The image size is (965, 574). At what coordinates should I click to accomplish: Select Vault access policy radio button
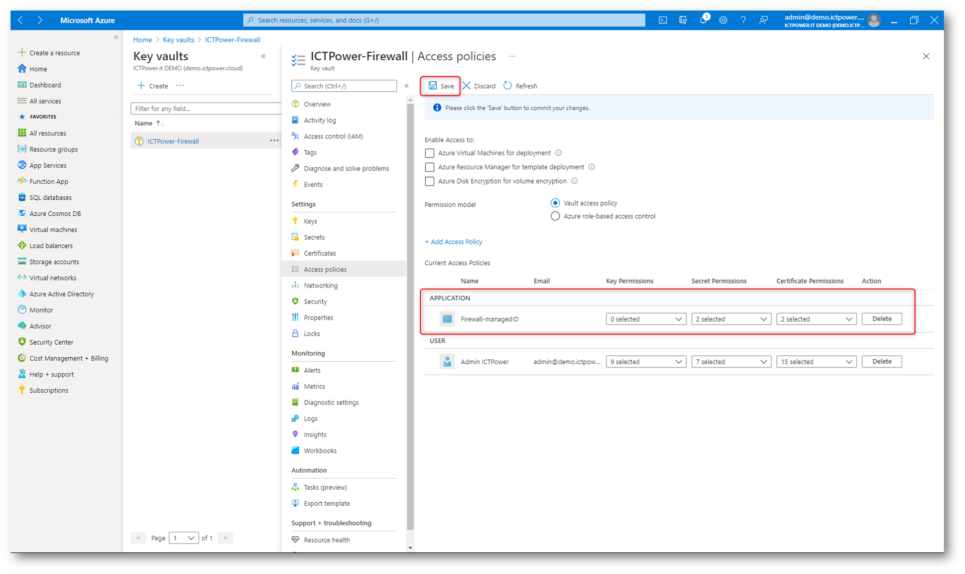(x=555, y=203)
